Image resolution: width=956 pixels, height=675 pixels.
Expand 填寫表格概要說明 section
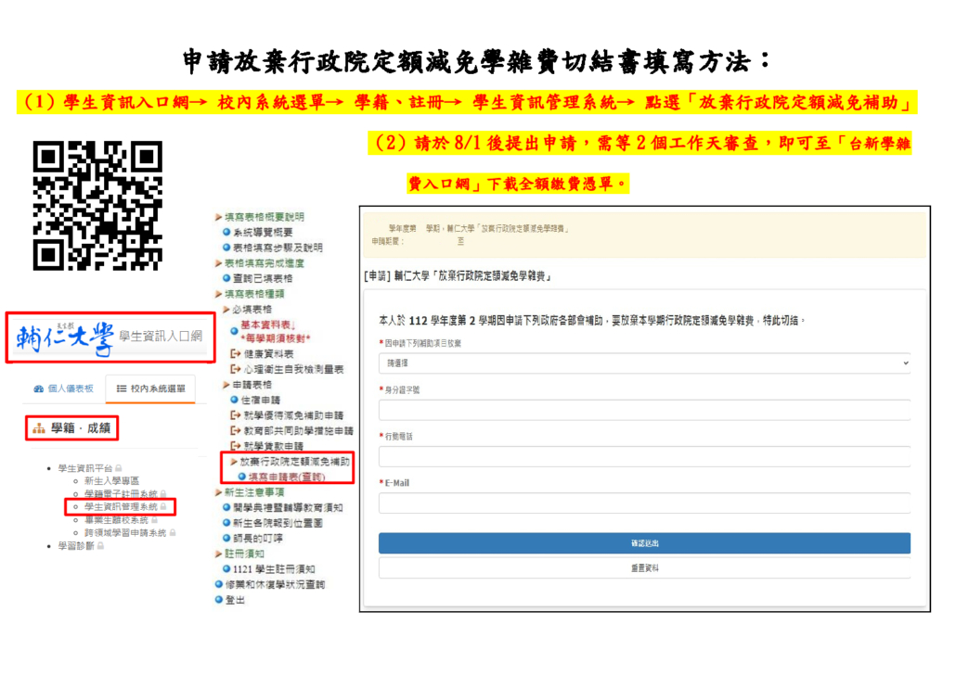click(258, 217)
